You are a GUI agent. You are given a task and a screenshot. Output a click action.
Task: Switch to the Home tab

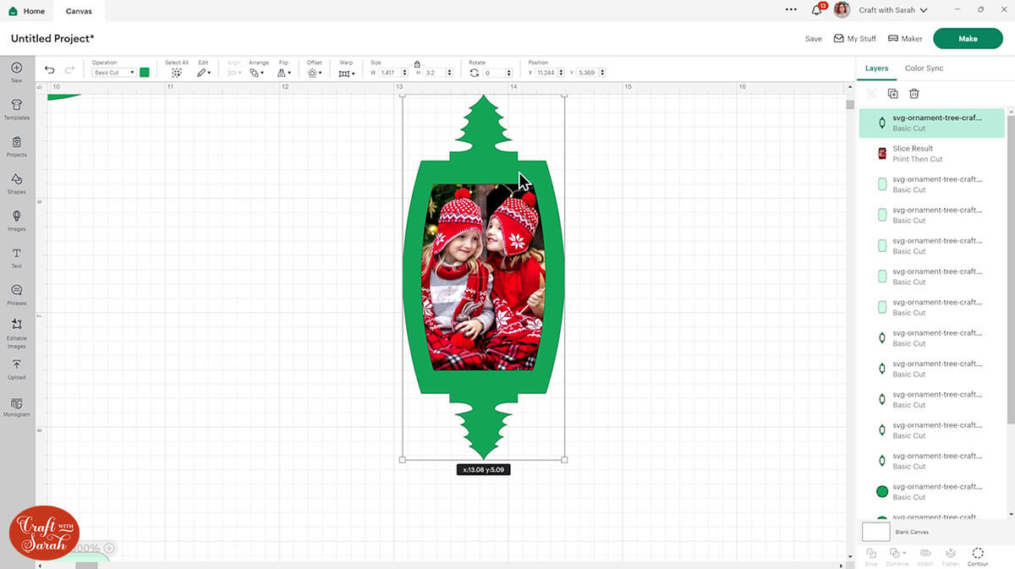[26, 11]
